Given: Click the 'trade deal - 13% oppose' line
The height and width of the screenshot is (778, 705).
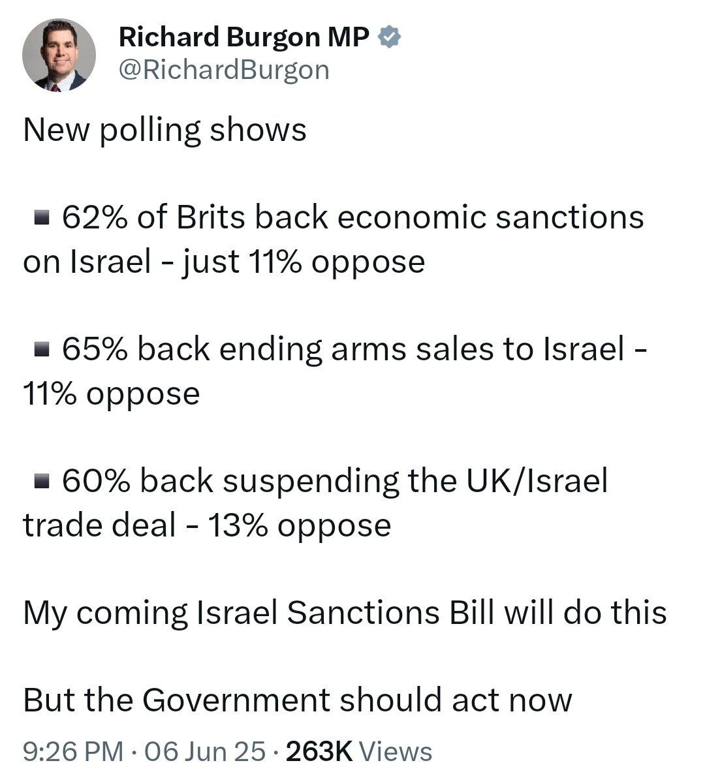Looking at the screenshot, I should (x=207, y=525).
